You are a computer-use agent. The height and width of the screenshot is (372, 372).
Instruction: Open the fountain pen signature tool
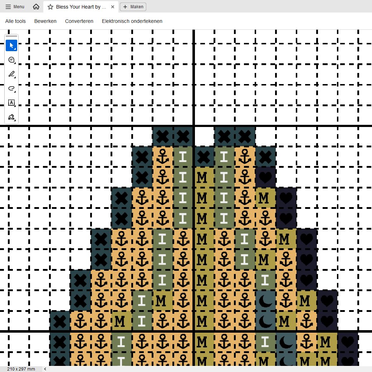pyautogui.click(x=11, y=117)
